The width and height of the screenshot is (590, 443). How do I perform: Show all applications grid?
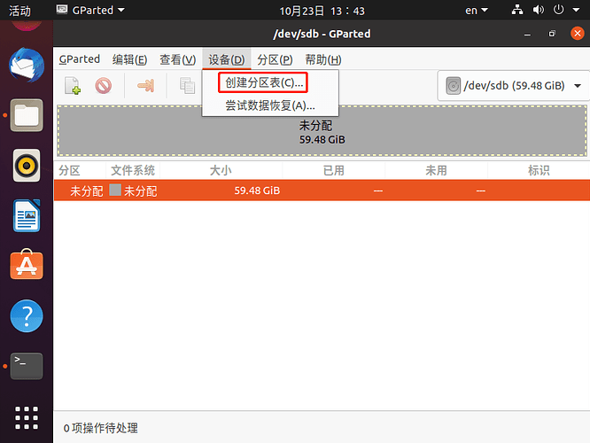pyautogui.click(x=27, y=416)
